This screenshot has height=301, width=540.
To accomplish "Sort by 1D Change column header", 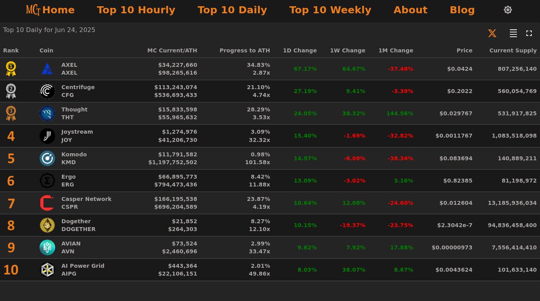I will pos(300,51).
